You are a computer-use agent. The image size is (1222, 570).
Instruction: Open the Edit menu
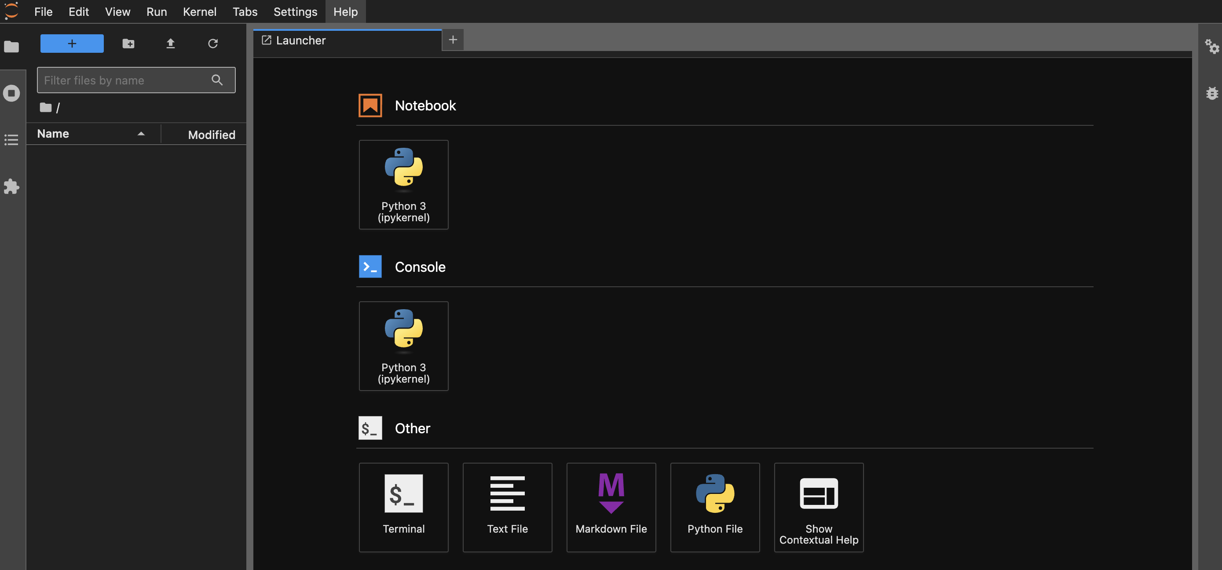pyautogui.click(x=79, y=11)
